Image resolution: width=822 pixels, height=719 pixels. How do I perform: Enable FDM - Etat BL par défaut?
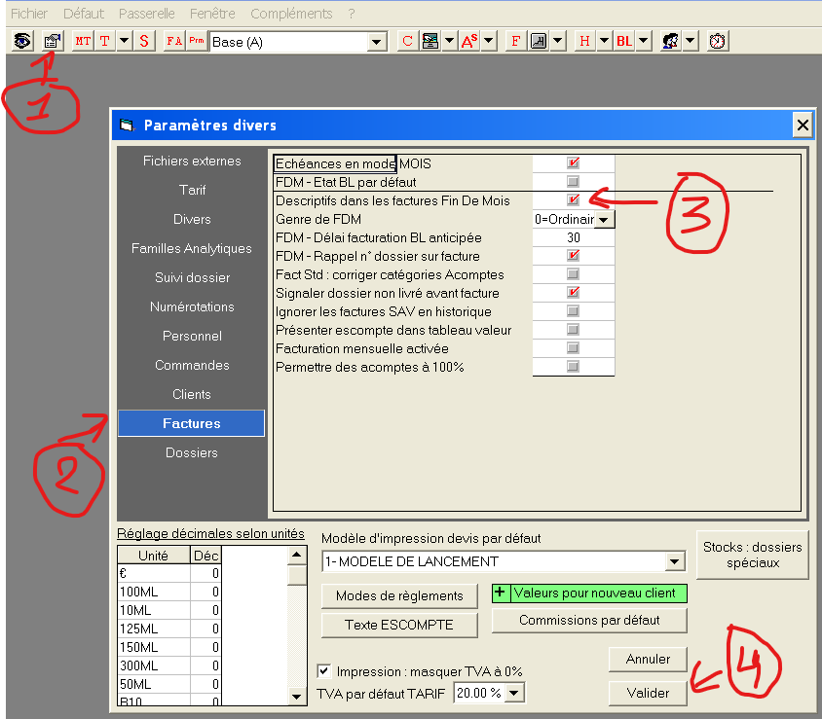[572, 182]
